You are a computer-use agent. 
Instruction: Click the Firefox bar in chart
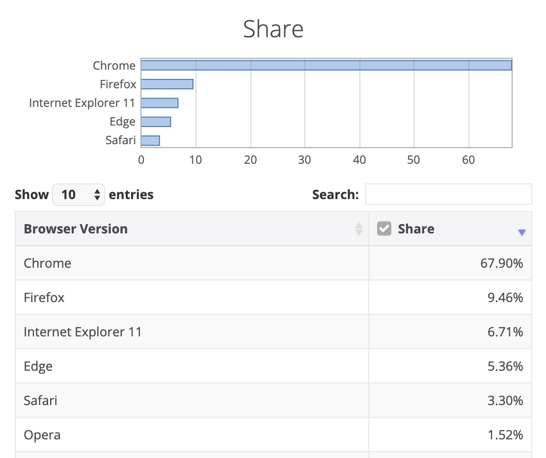click(167, 84)
